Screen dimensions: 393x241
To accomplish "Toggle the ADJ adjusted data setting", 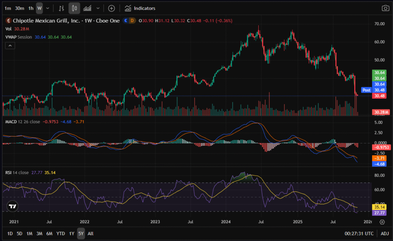I will (x=385, y=233).
